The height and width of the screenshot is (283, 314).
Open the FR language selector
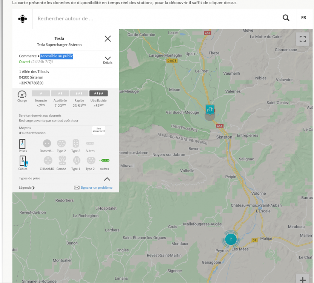(x=303, y=18)
